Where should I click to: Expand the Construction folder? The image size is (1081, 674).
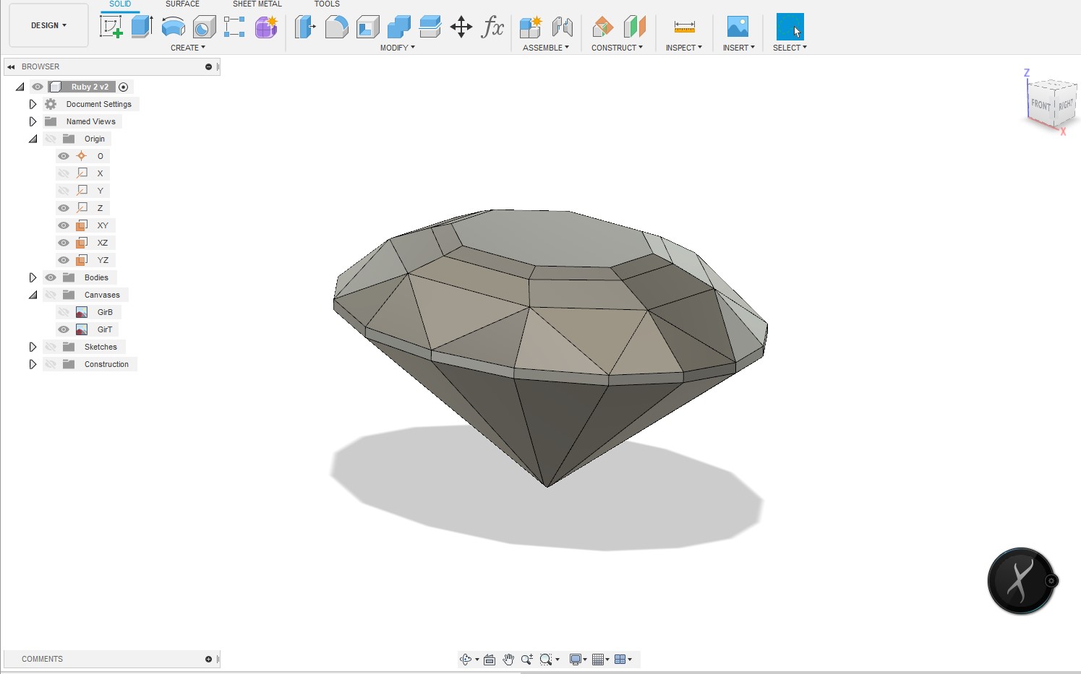click(x=33, y=364)
